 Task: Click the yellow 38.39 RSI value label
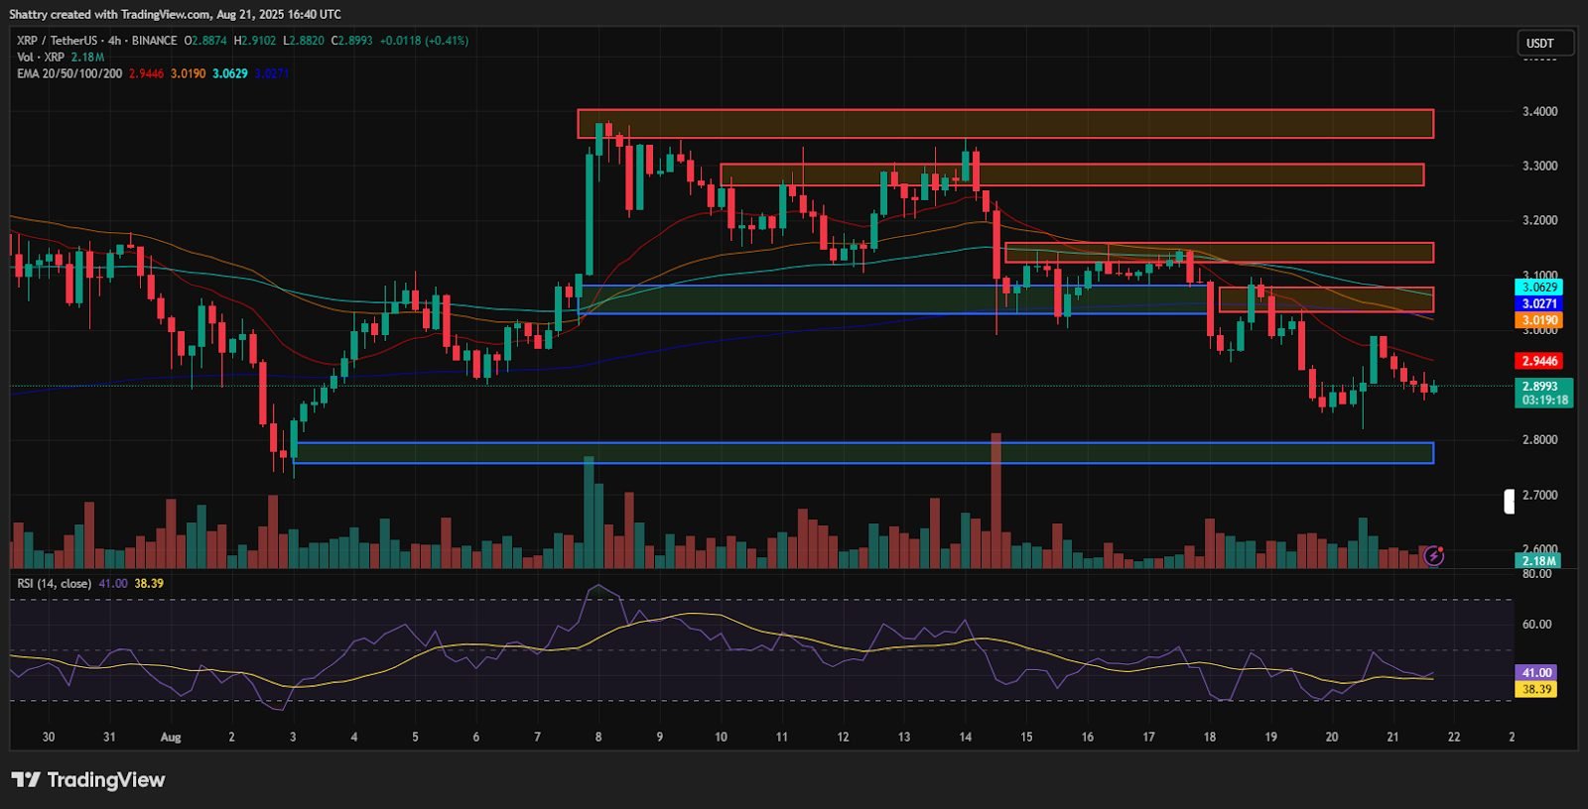pyautogui.click(x=1536, y=689)
